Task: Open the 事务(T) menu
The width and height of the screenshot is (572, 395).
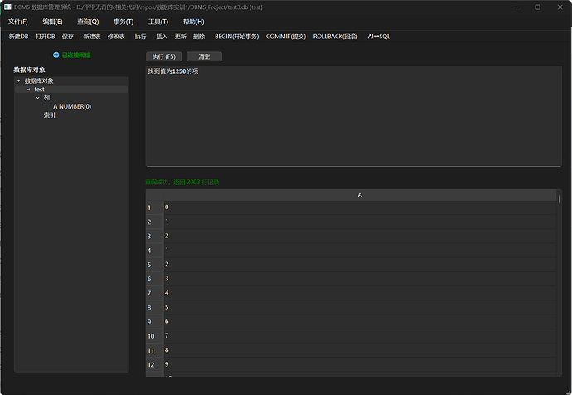Action: pos(124,22)
